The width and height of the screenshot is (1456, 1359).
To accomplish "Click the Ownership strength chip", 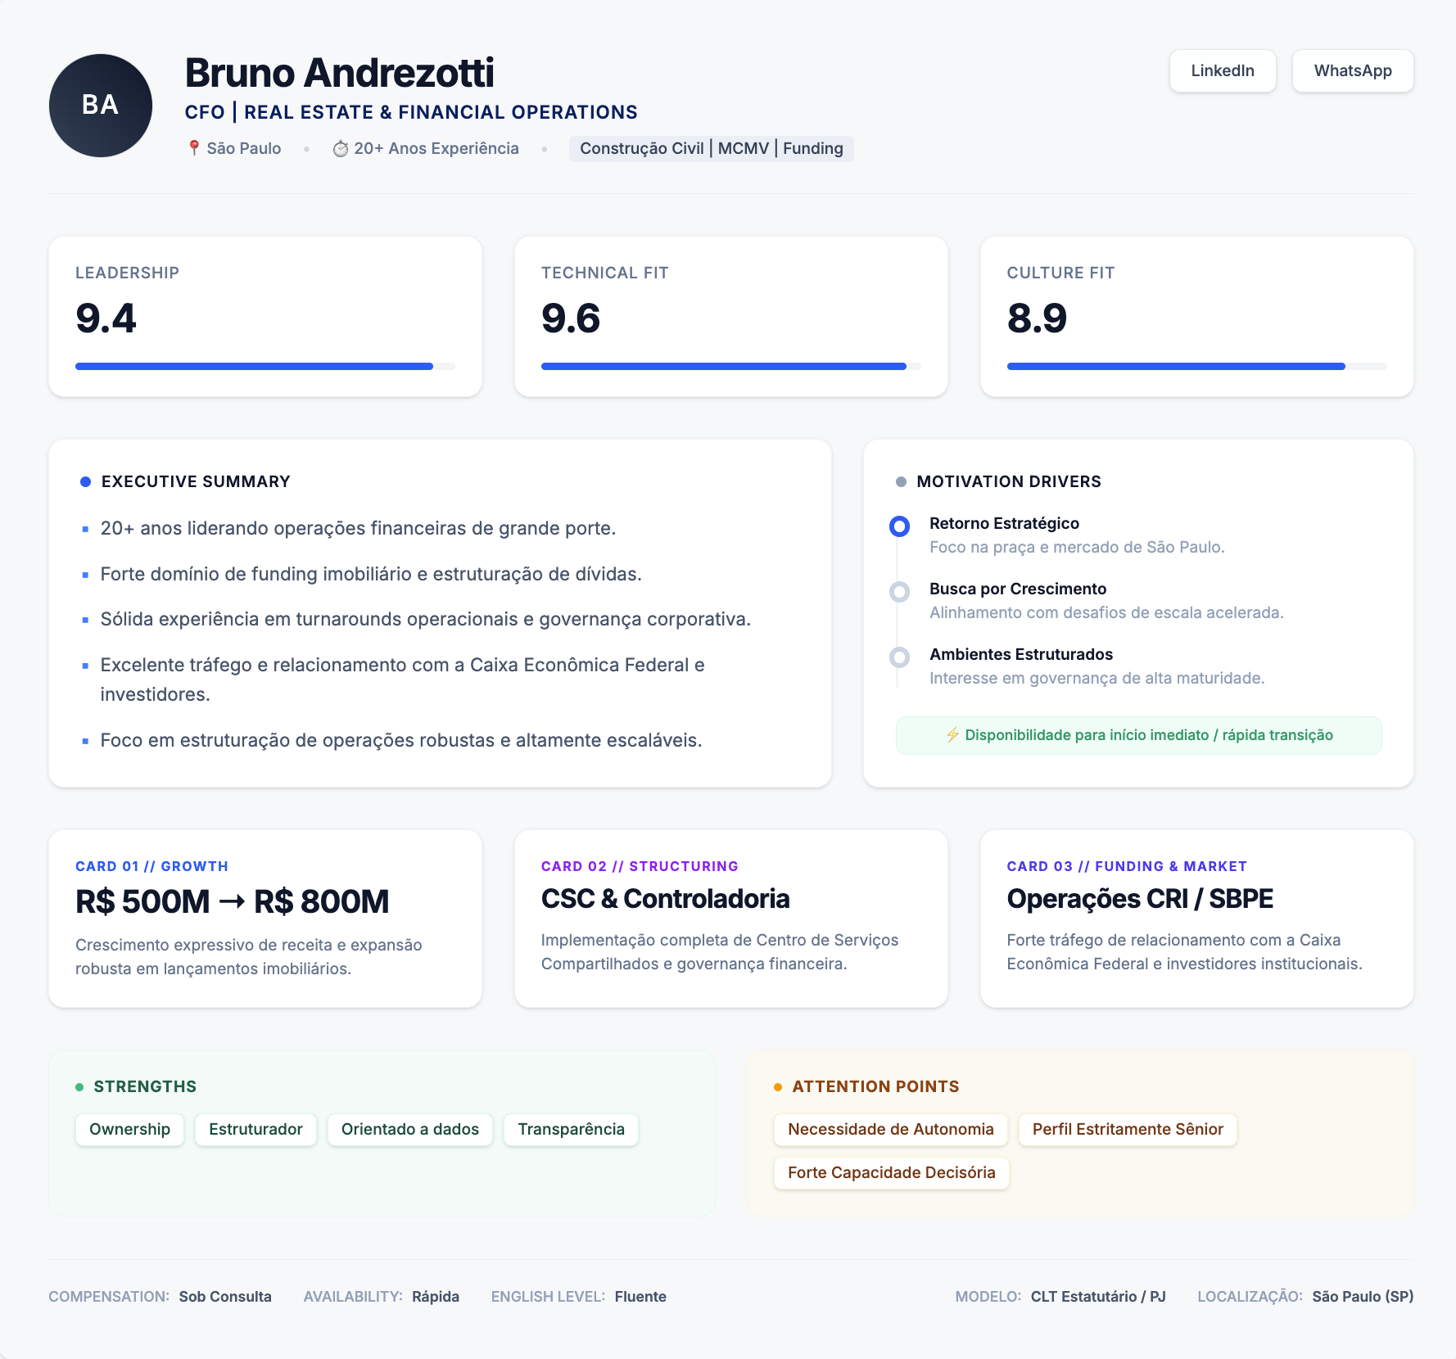I will pos(129,1130).
